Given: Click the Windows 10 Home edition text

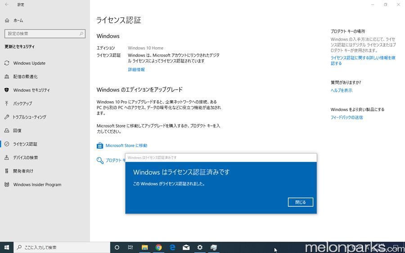Looking at the screenshot, I should coord(145,48).
